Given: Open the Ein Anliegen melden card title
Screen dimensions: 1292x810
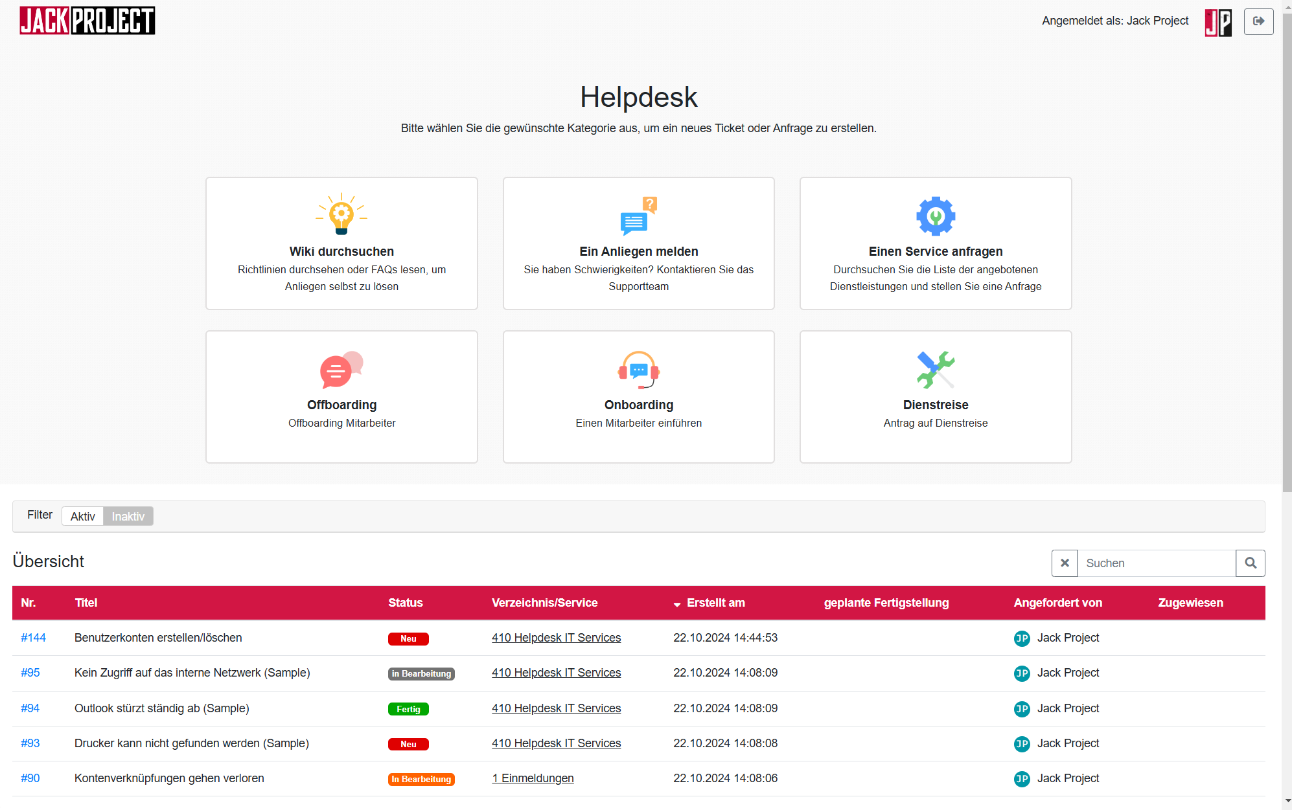Looking at the screenshot, I should pyautogui.click(x=639, y=251).
